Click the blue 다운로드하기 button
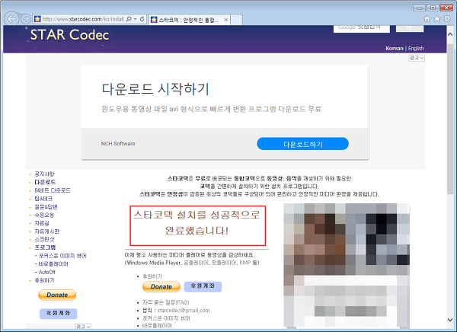Image resolution: width=457 pixels, height=332 pixels. click(x=302, y=144)
